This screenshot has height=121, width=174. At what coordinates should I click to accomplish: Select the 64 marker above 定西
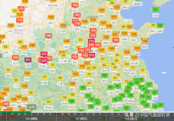pyautogui.click(x=6, y=47)
